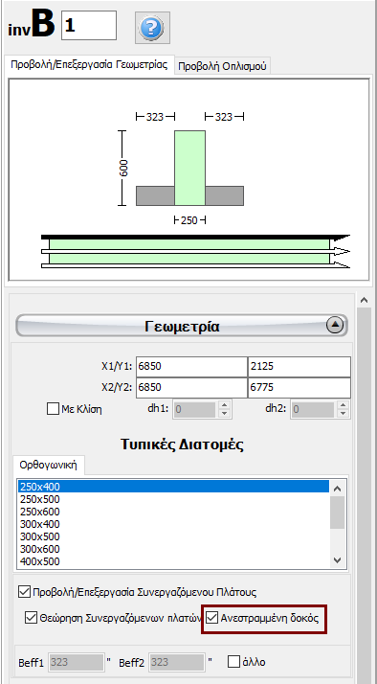This screenshot has width=377, height=684.
Task: Click the X1 coordinate field 6850
Action: coord(191,366)
